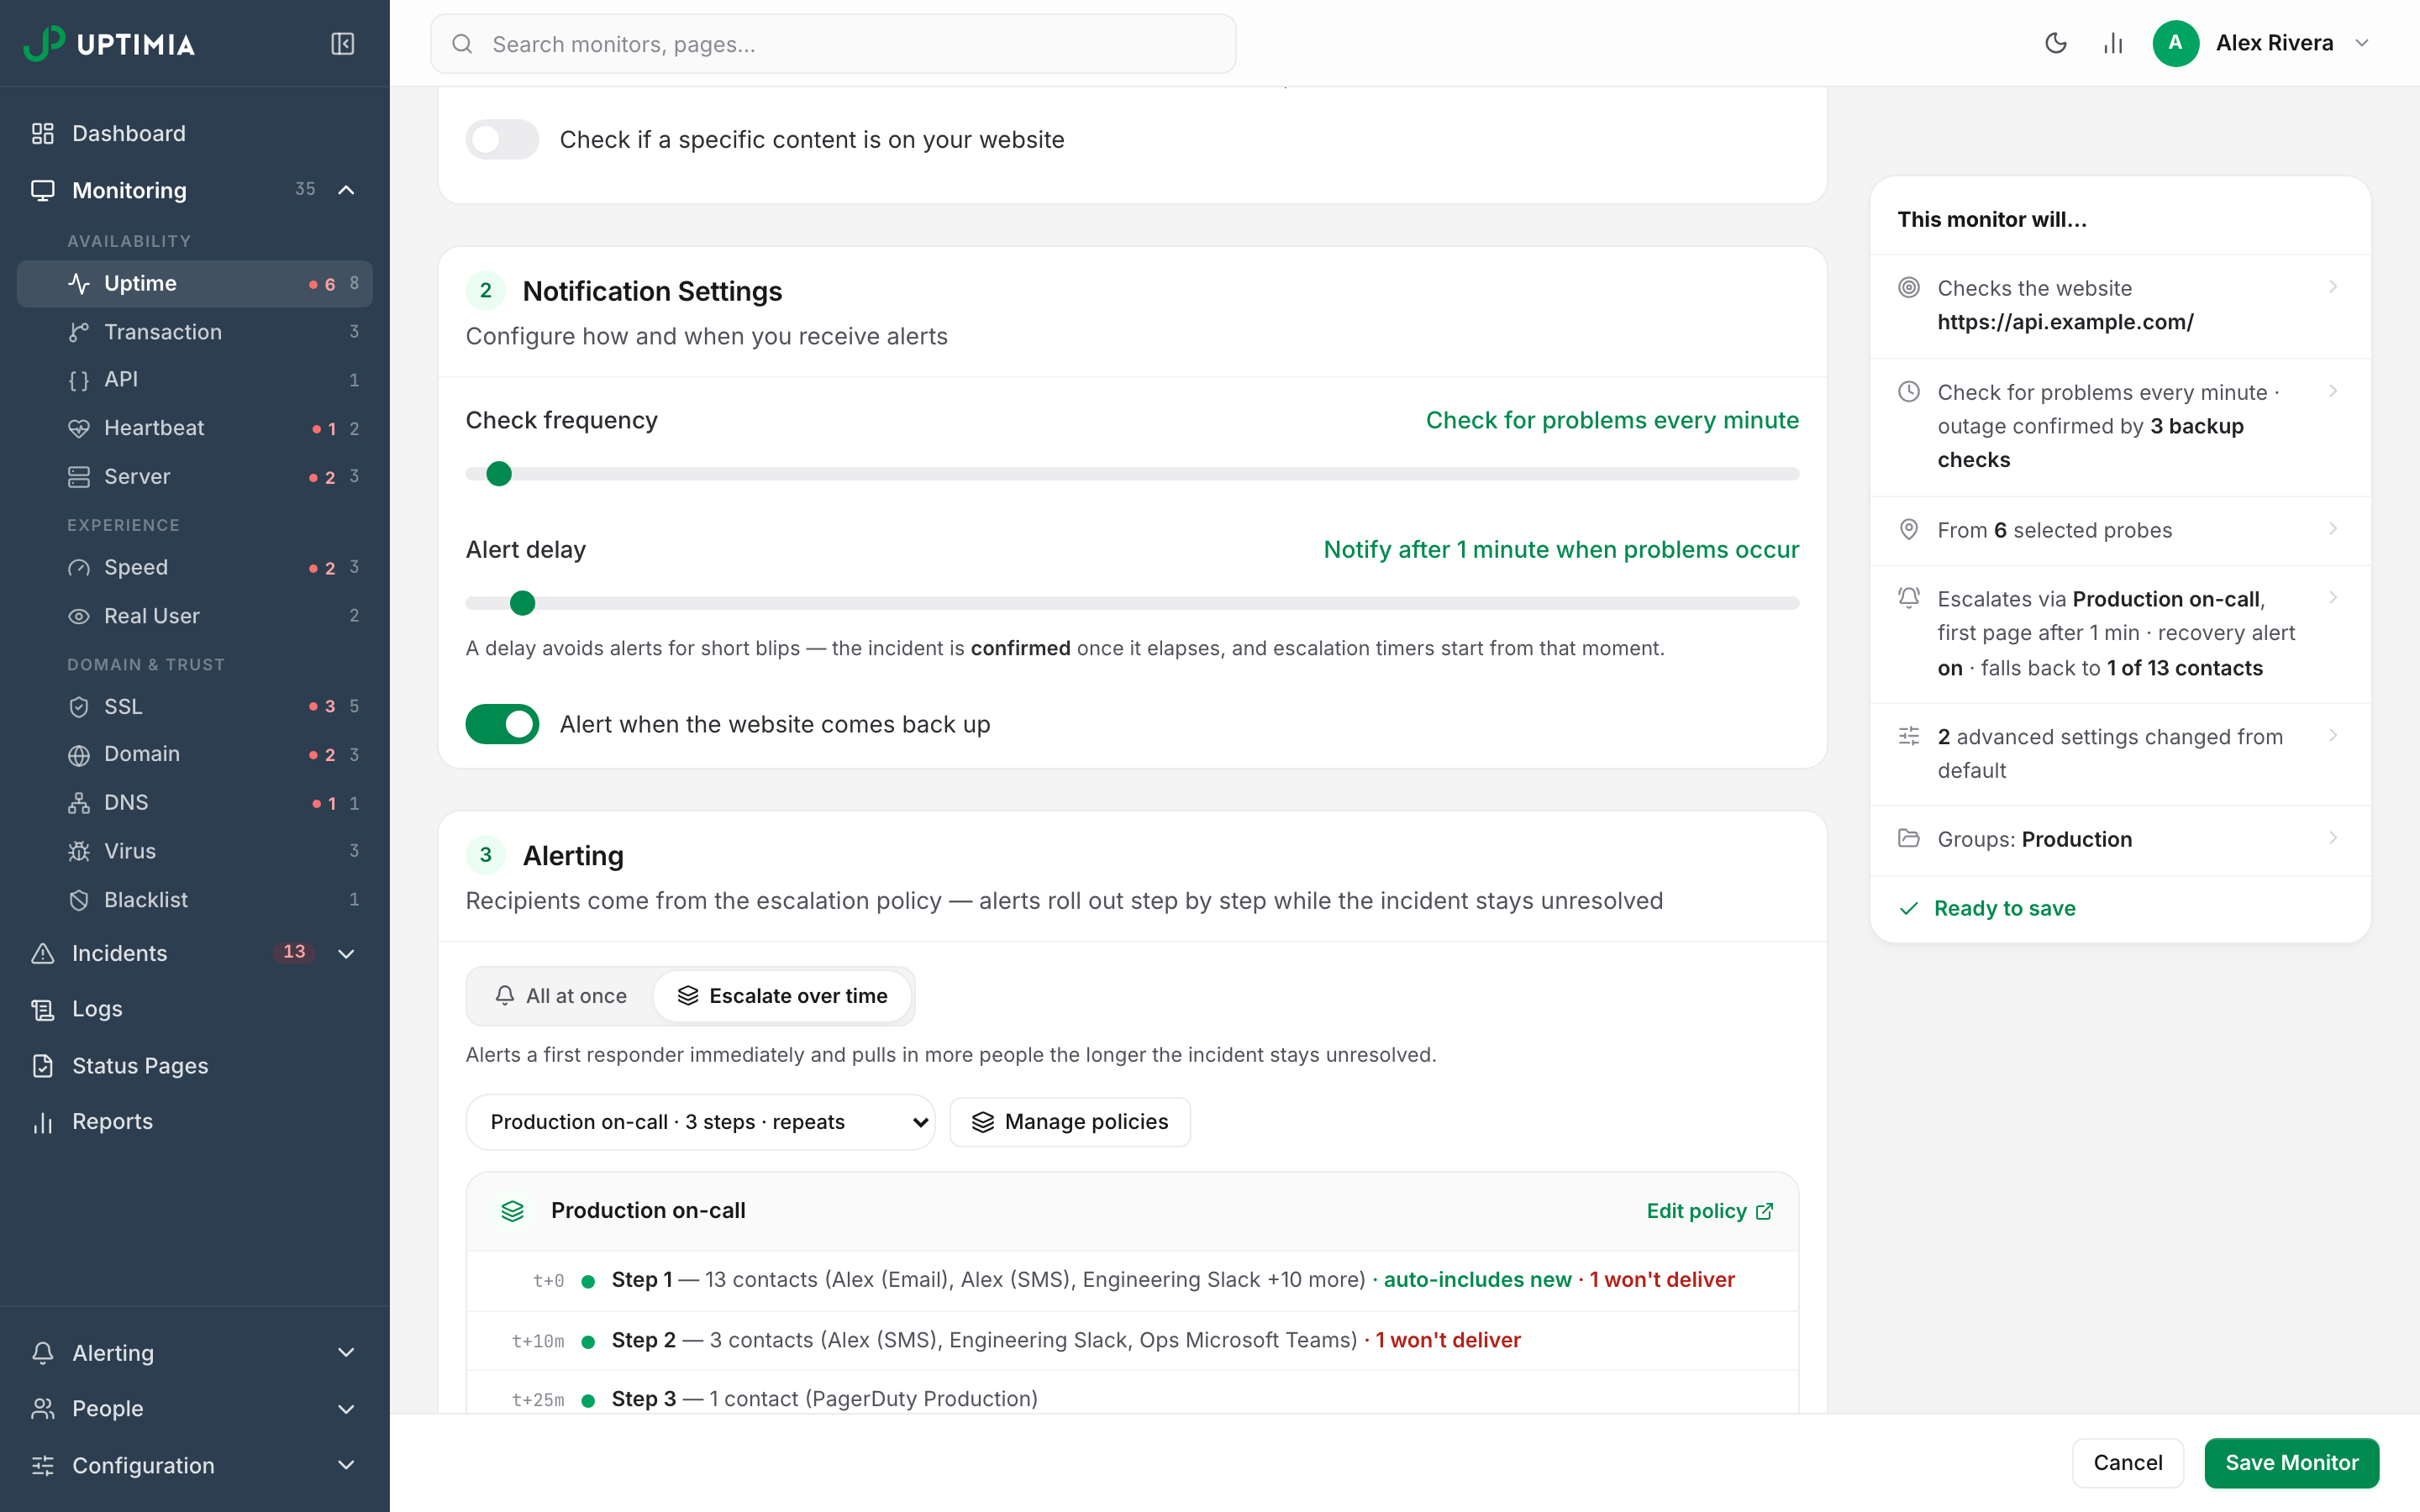The height and width of the screenshot is (1512, 2420).
Task: Click the Alert delay slider handle
Action: click(x=522, y=603)
